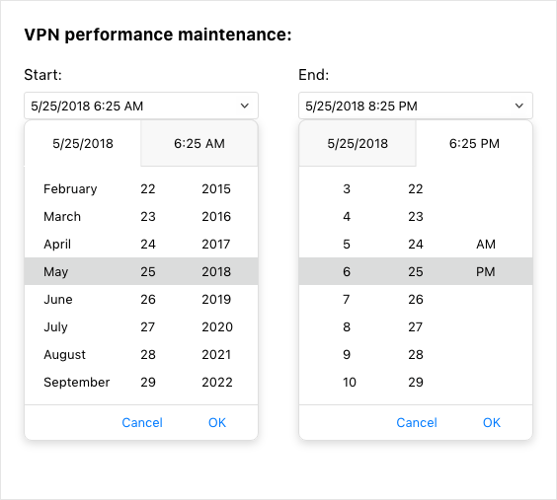557x500 pixels.
Task: Select year 2015
Action: click(216, 188)
